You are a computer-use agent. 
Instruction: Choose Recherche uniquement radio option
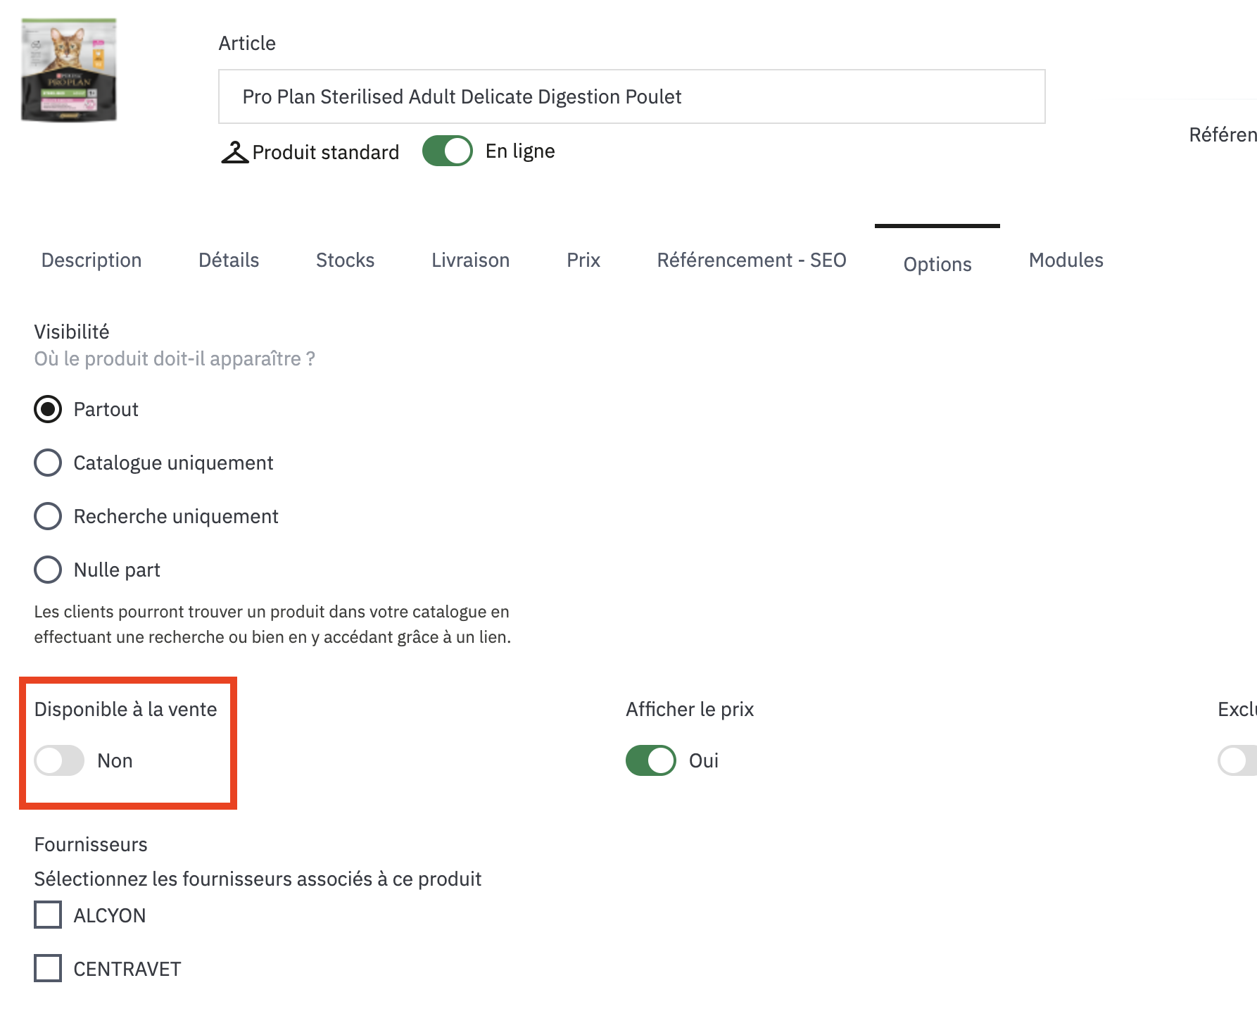(48, 516)
